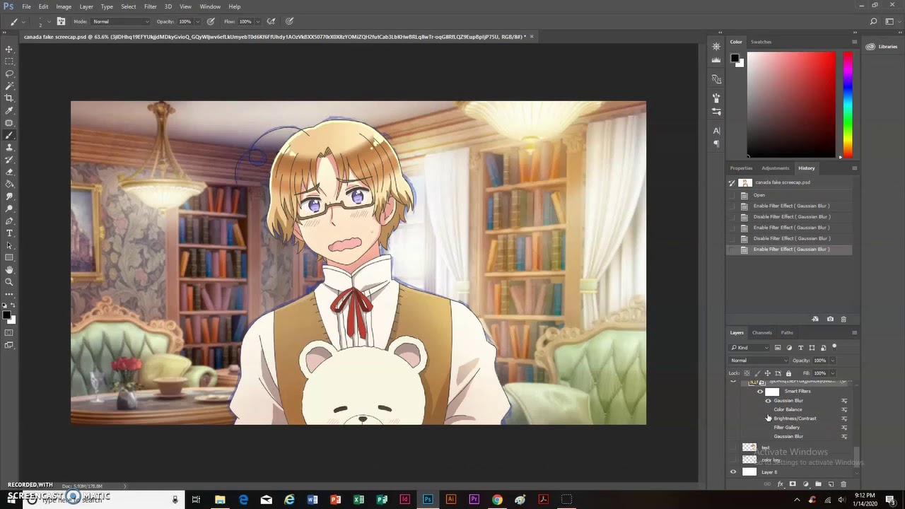
Task: Select the Paint Bucket tool
Action: (x=9, y=184)
